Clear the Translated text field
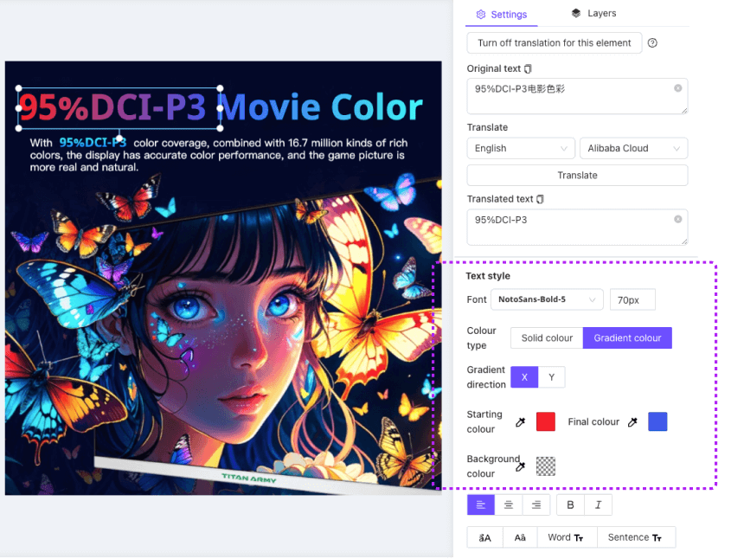This screenshot has width=744, height=559. click(678, 219)
